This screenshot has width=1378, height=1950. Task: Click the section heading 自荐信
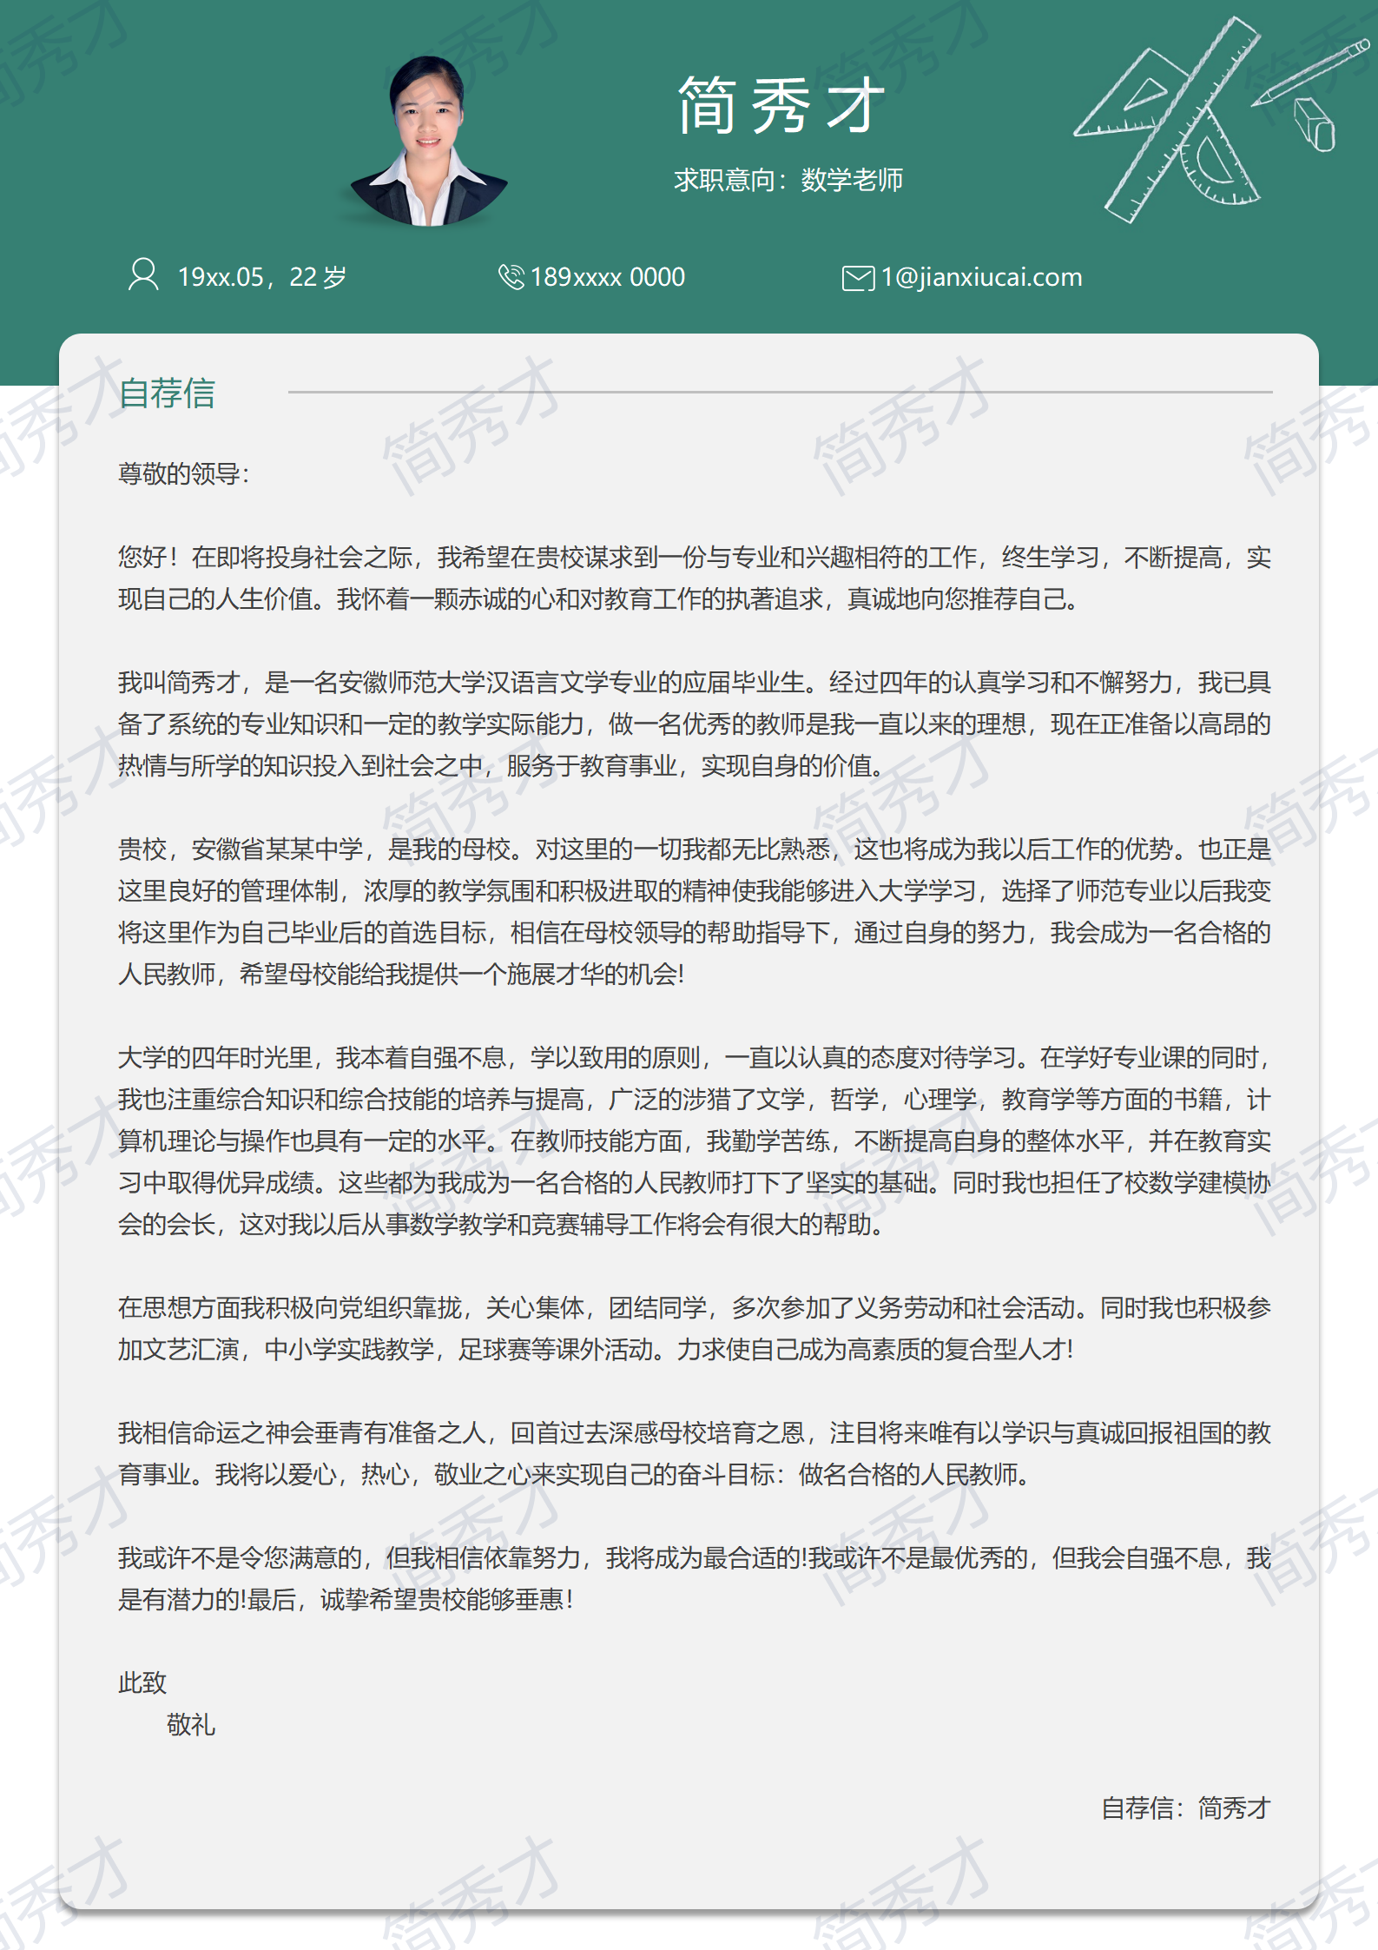(x=167, y=393)
